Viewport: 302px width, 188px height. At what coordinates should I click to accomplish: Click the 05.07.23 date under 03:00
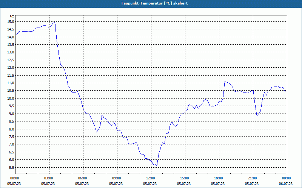48,184
